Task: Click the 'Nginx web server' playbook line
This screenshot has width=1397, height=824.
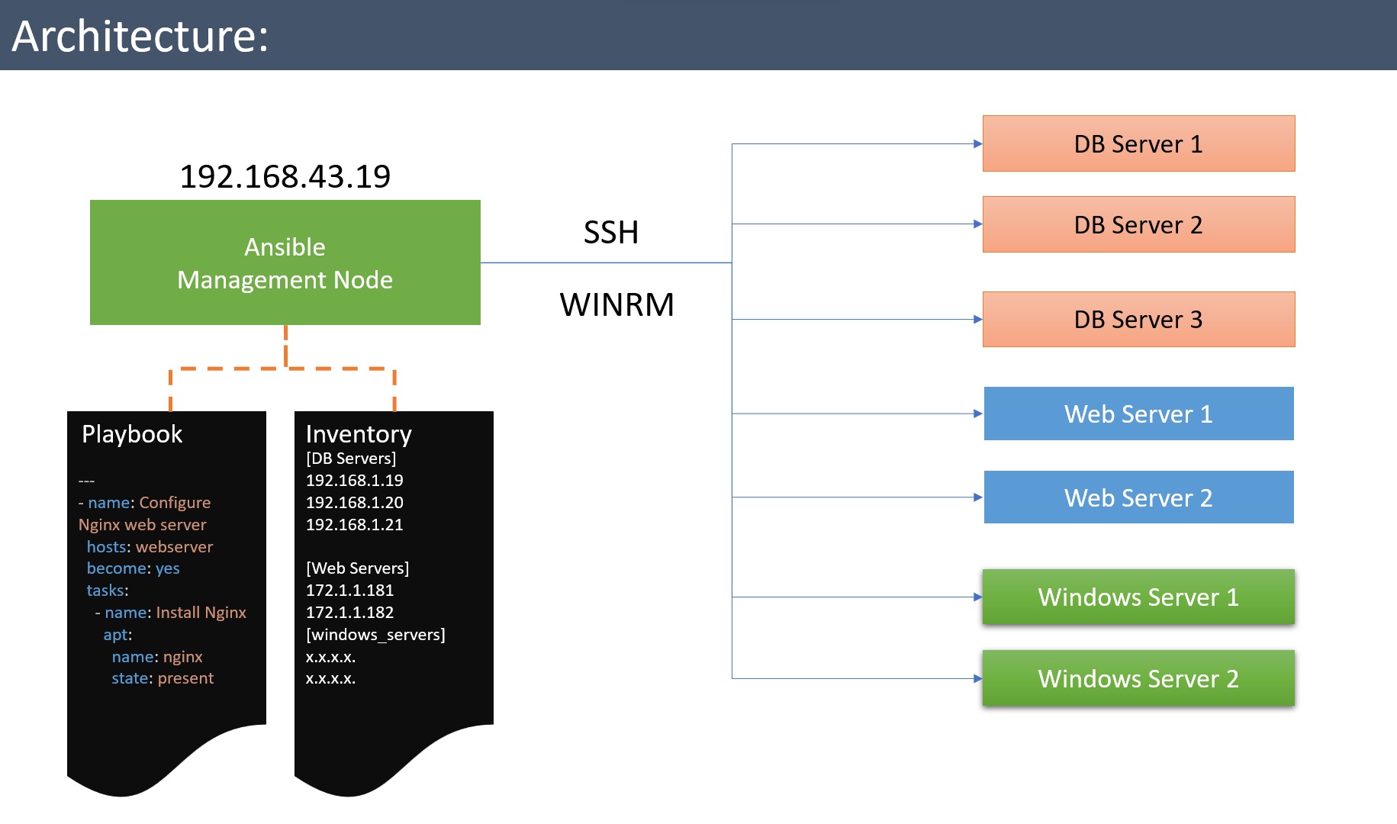Action: point(142,525)
